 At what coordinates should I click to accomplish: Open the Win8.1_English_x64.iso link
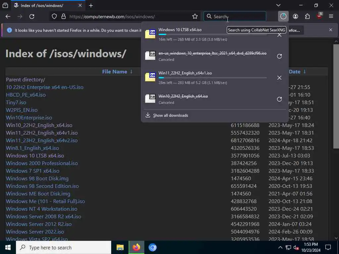32,148
